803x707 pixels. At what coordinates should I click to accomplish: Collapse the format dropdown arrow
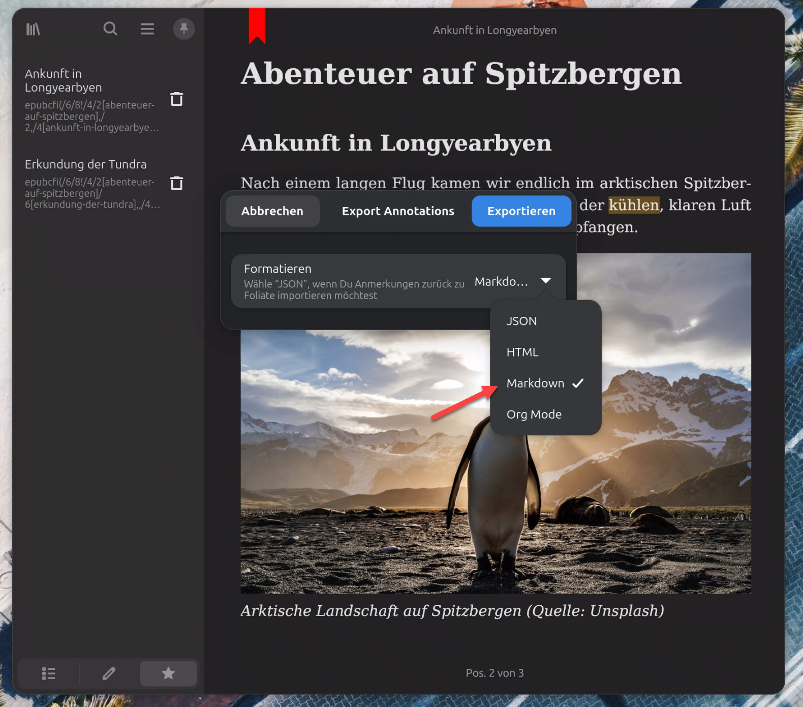pos(546,281)
